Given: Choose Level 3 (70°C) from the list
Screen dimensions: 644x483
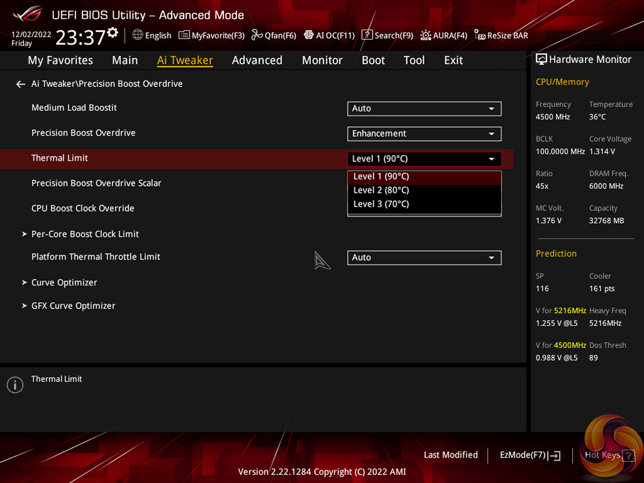Looking at the screenshot, I should point(381,204).
